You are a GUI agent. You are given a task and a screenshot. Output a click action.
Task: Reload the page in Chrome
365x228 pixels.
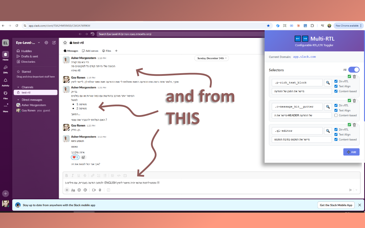[x=17, y=26]
